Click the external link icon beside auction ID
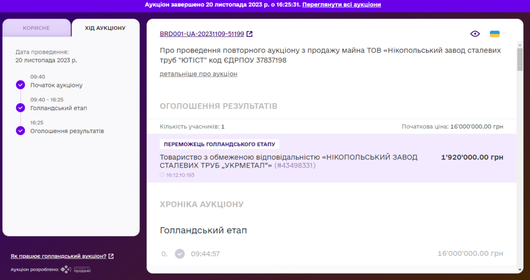530x280 pixels. tap(249, 34)
